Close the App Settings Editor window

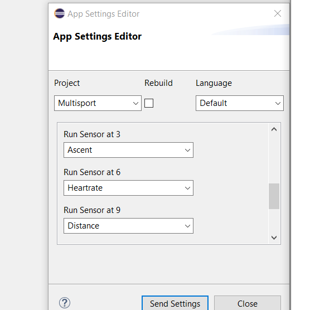tap(278, 13)
